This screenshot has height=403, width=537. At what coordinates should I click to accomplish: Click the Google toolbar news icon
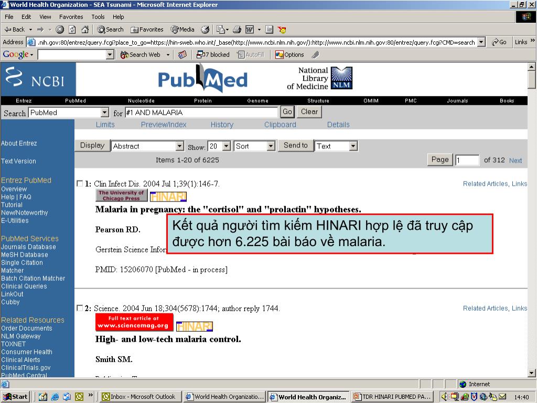(182, 55)
